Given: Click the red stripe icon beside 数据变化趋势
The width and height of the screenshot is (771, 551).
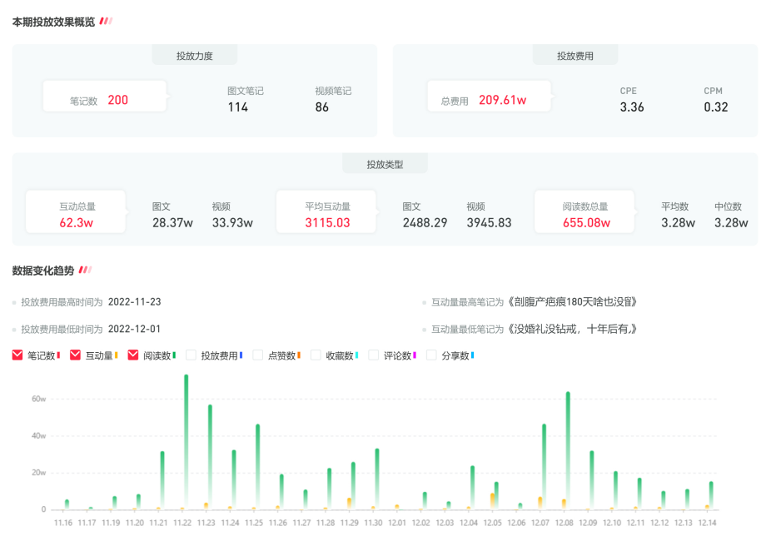Looking at the screenshot, I should (85, 270).
